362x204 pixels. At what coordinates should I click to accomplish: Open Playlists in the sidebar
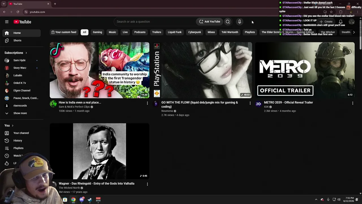[x=21, y=148]
